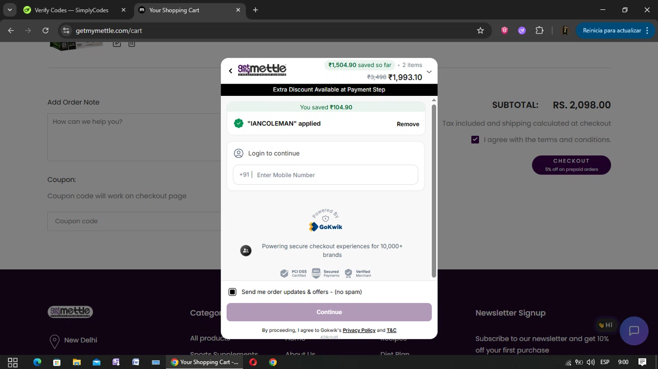658x369 pixels.
Task: Bookmark this page with the star icon
Action: [x=480, y=31]
